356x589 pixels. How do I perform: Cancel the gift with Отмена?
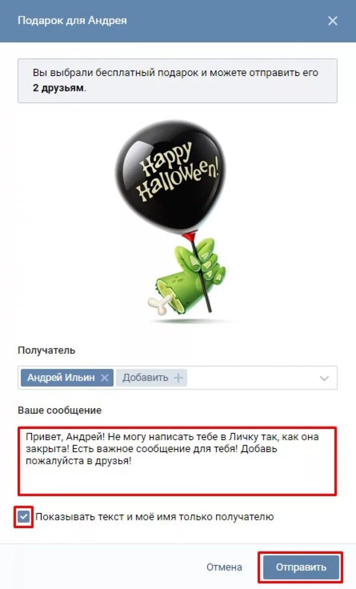point(224,567)
